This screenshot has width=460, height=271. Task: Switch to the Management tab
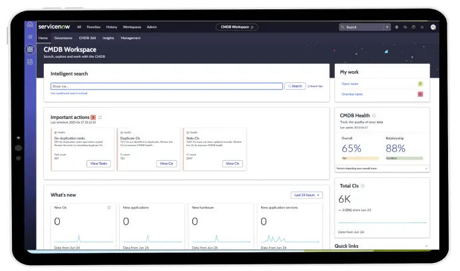130,38
